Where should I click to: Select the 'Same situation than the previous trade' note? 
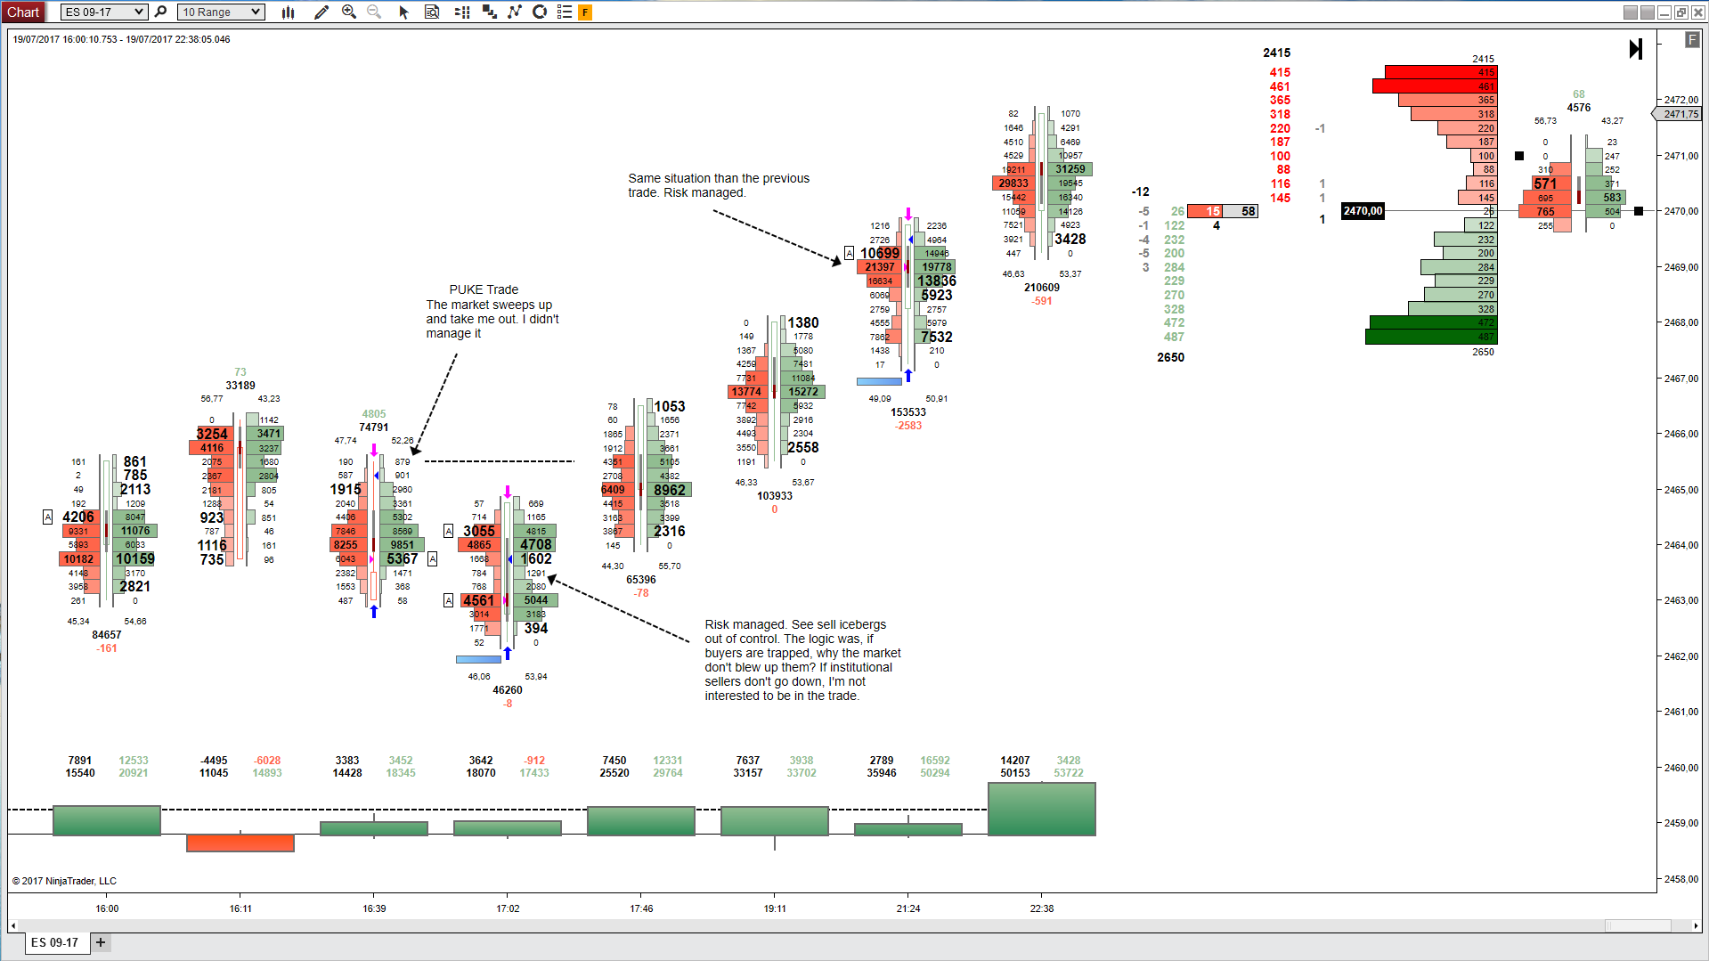click(x=719, y=185)
